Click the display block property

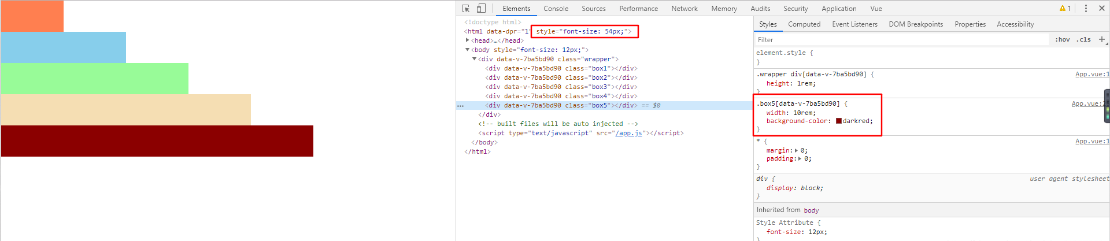(x=794, y=188)
